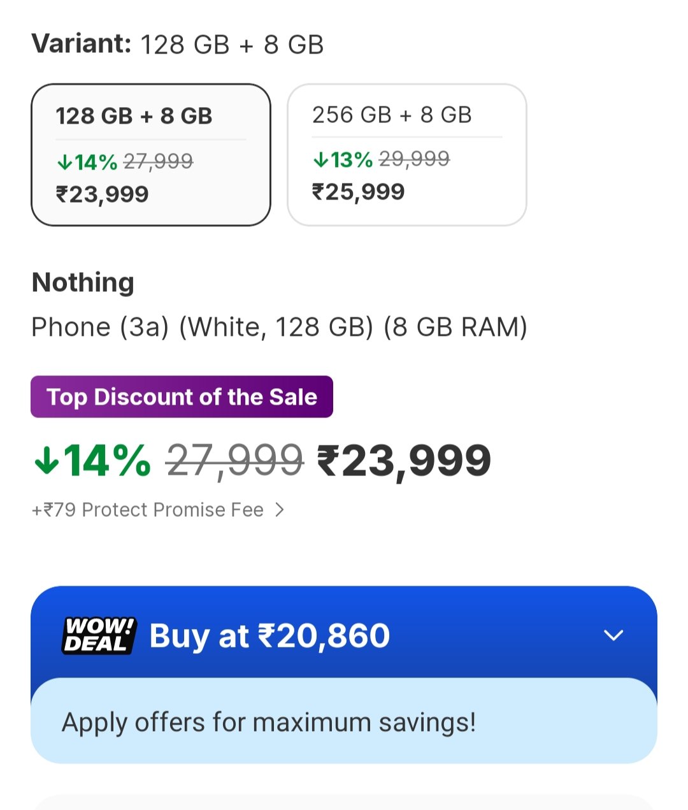Click the green down arrow beside 13%
This screenshot has height=810, width=688.
(320, 159)
